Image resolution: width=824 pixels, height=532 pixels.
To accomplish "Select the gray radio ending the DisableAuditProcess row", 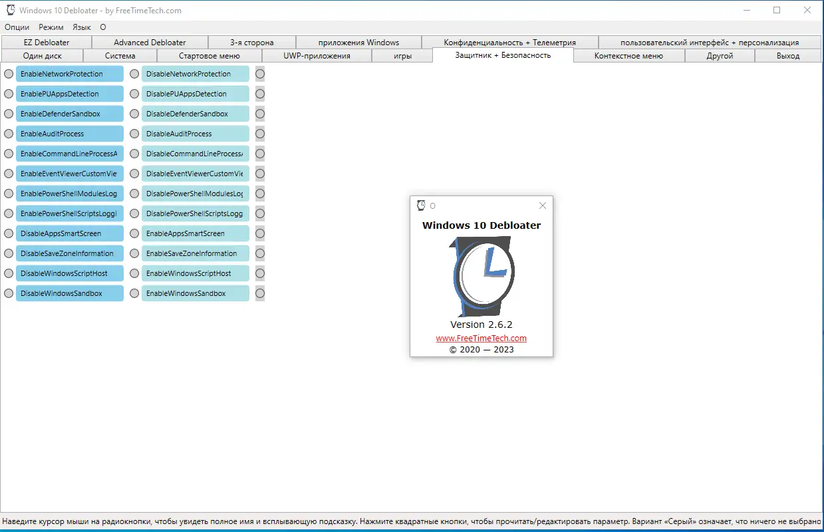I will (260, 134).
